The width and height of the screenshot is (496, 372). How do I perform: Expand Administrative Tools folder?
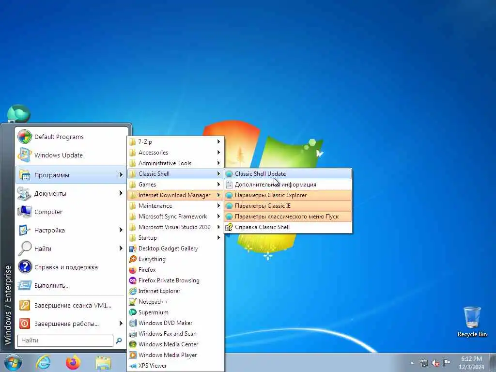176,163
